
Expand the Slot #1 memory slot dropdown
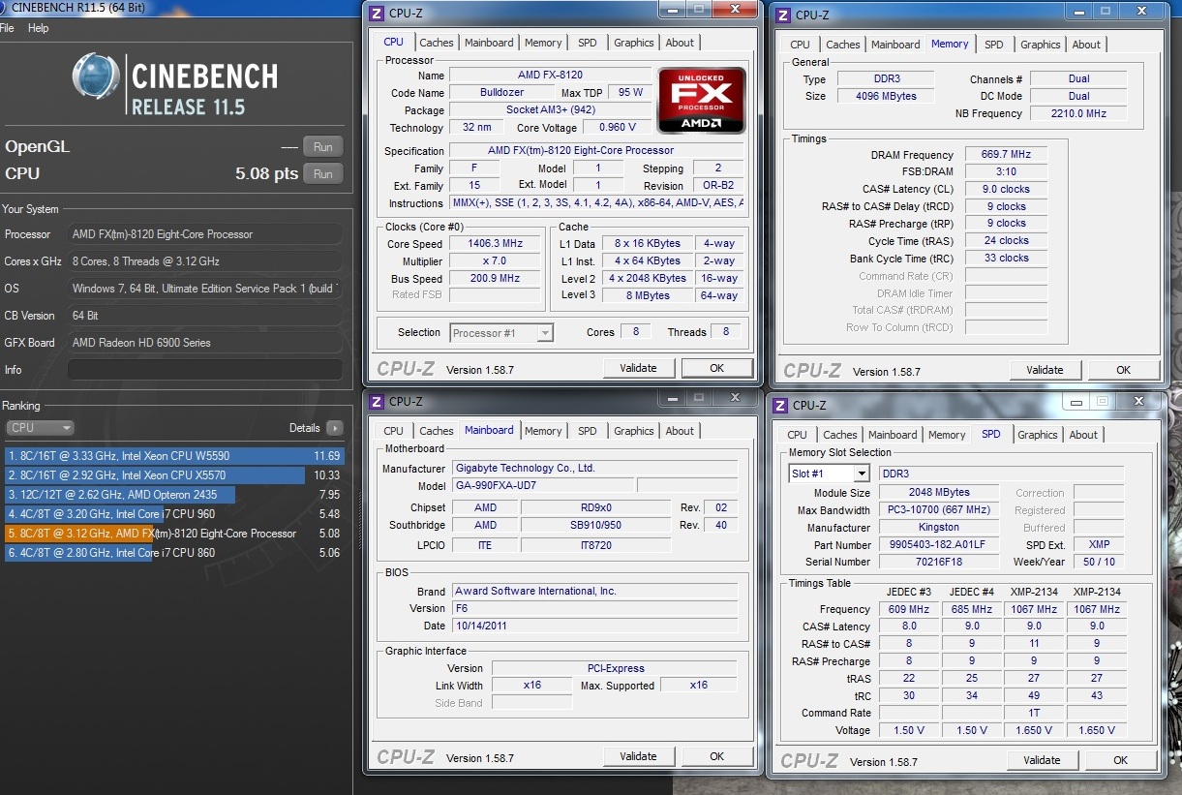[x=860, y=474]
